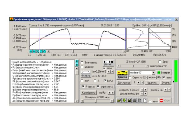Click the Z position slider thumb
The width and height of the screenshot is (186, 124).
(x=133, y=66)
